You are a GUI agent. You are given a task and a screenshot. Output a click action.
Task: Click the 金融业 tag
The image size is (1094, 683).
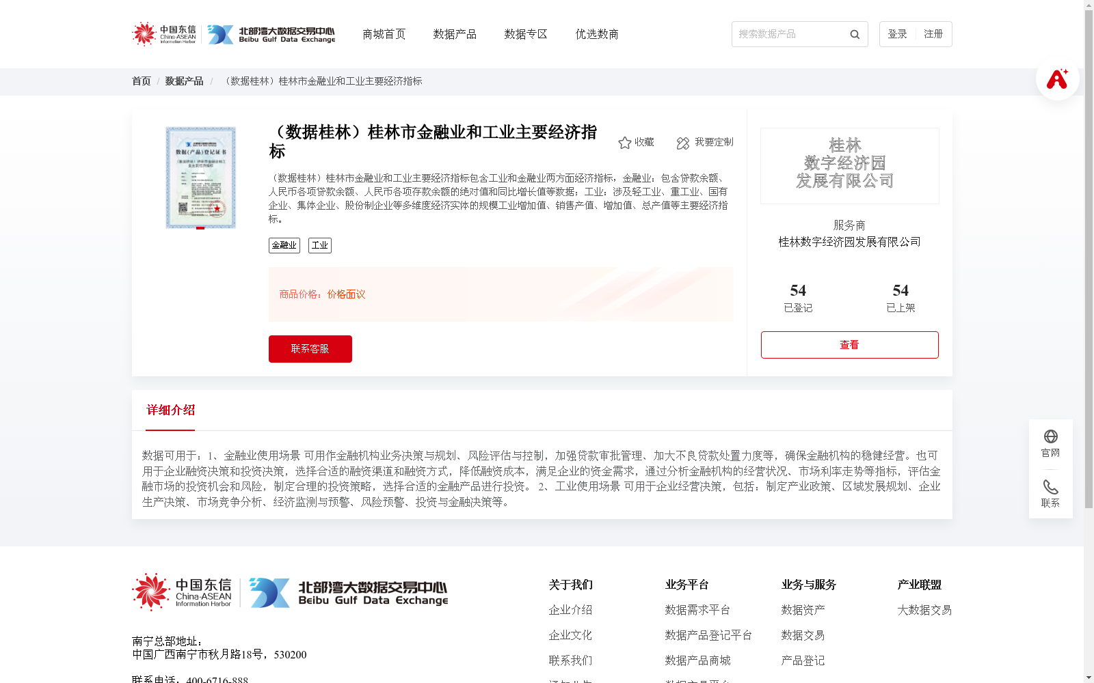(284, 245)
